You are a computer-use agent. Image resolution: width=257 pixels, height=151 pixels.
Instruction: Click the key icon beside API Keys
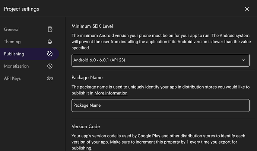[50, 78]
